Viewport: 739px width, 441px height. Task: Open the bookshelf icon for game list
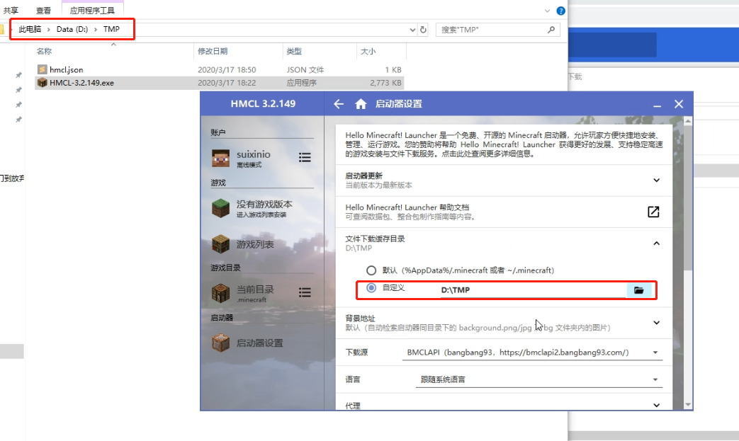220,244
